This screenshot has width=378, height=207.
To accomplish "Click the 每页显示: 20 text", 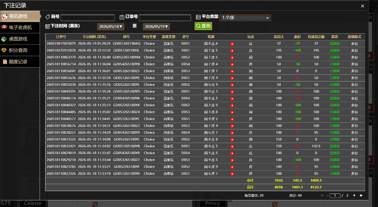I will [254, 196].
